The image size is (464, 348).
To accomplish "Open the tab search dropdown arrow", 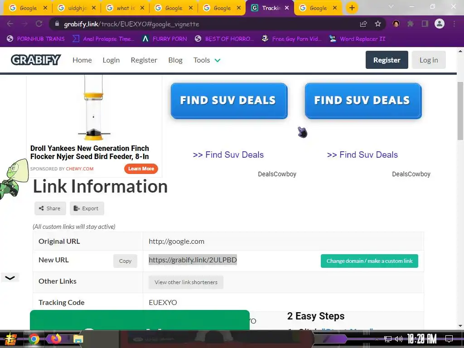I will (x=391, y=6).
